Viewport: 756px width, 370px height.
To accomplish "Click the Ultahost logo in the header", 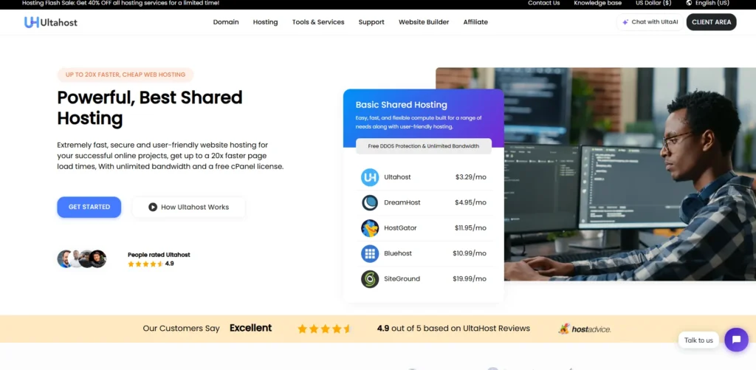I will click(51, 22).
